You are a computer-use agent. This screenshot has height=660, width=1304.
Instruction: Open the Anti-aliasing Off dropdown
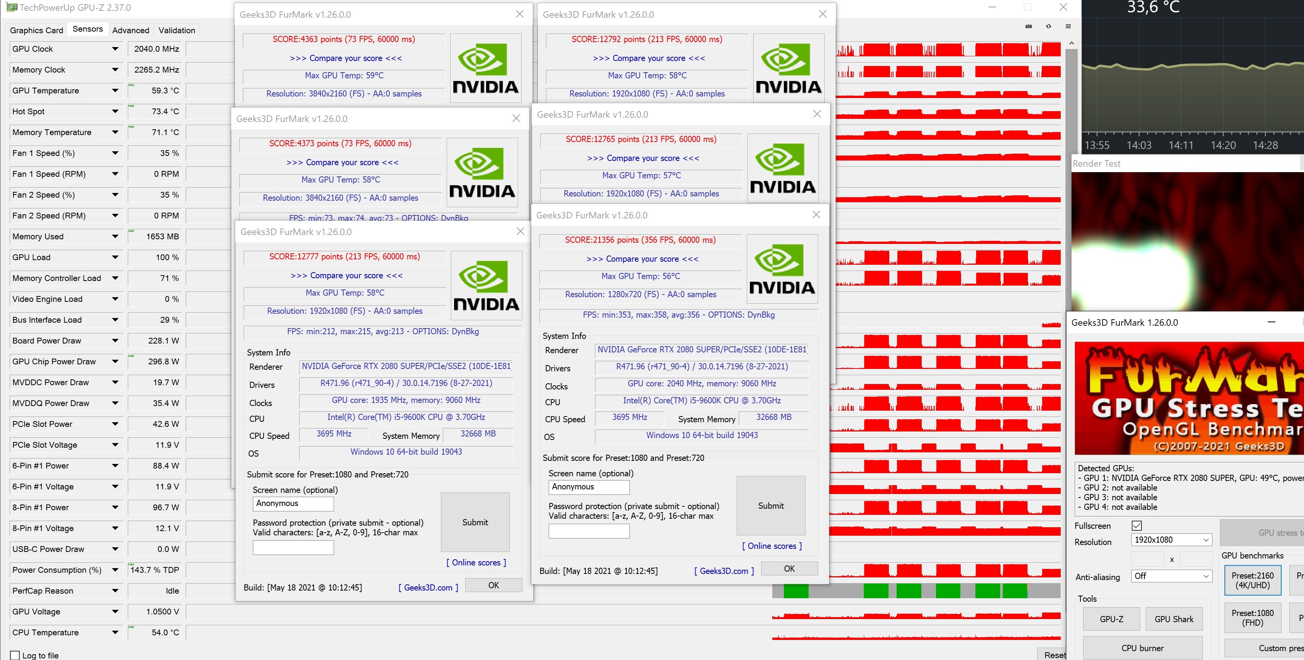pyautogui.click(x=1172, y=576)
